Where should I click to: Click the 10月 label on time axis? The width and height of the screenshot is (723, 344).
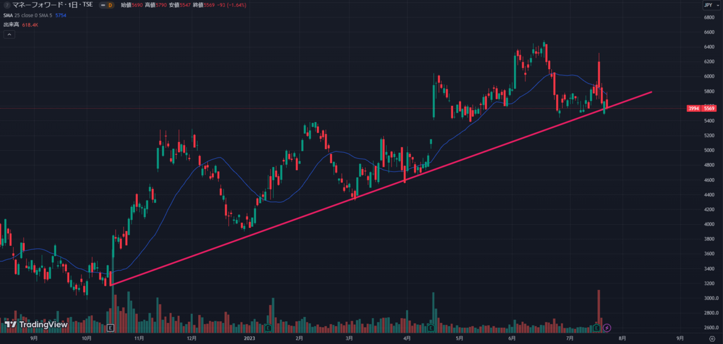pos(87,339)
